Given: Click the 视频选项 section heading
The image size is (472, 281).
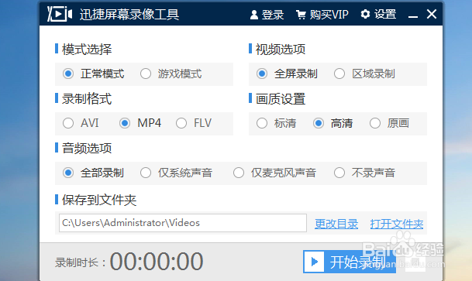Looking at the screenshot, I should pyautogui.click(x=281, y=50).
